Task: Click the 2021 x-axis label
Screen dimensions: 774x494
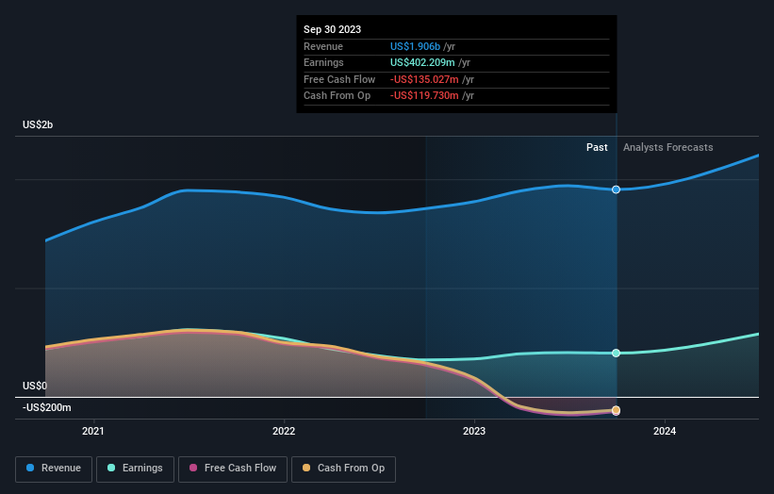Action: coord(92,432)
